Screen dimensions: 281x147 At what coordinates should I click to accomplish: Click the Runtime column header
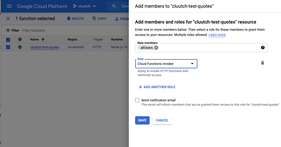coord(117,39)
